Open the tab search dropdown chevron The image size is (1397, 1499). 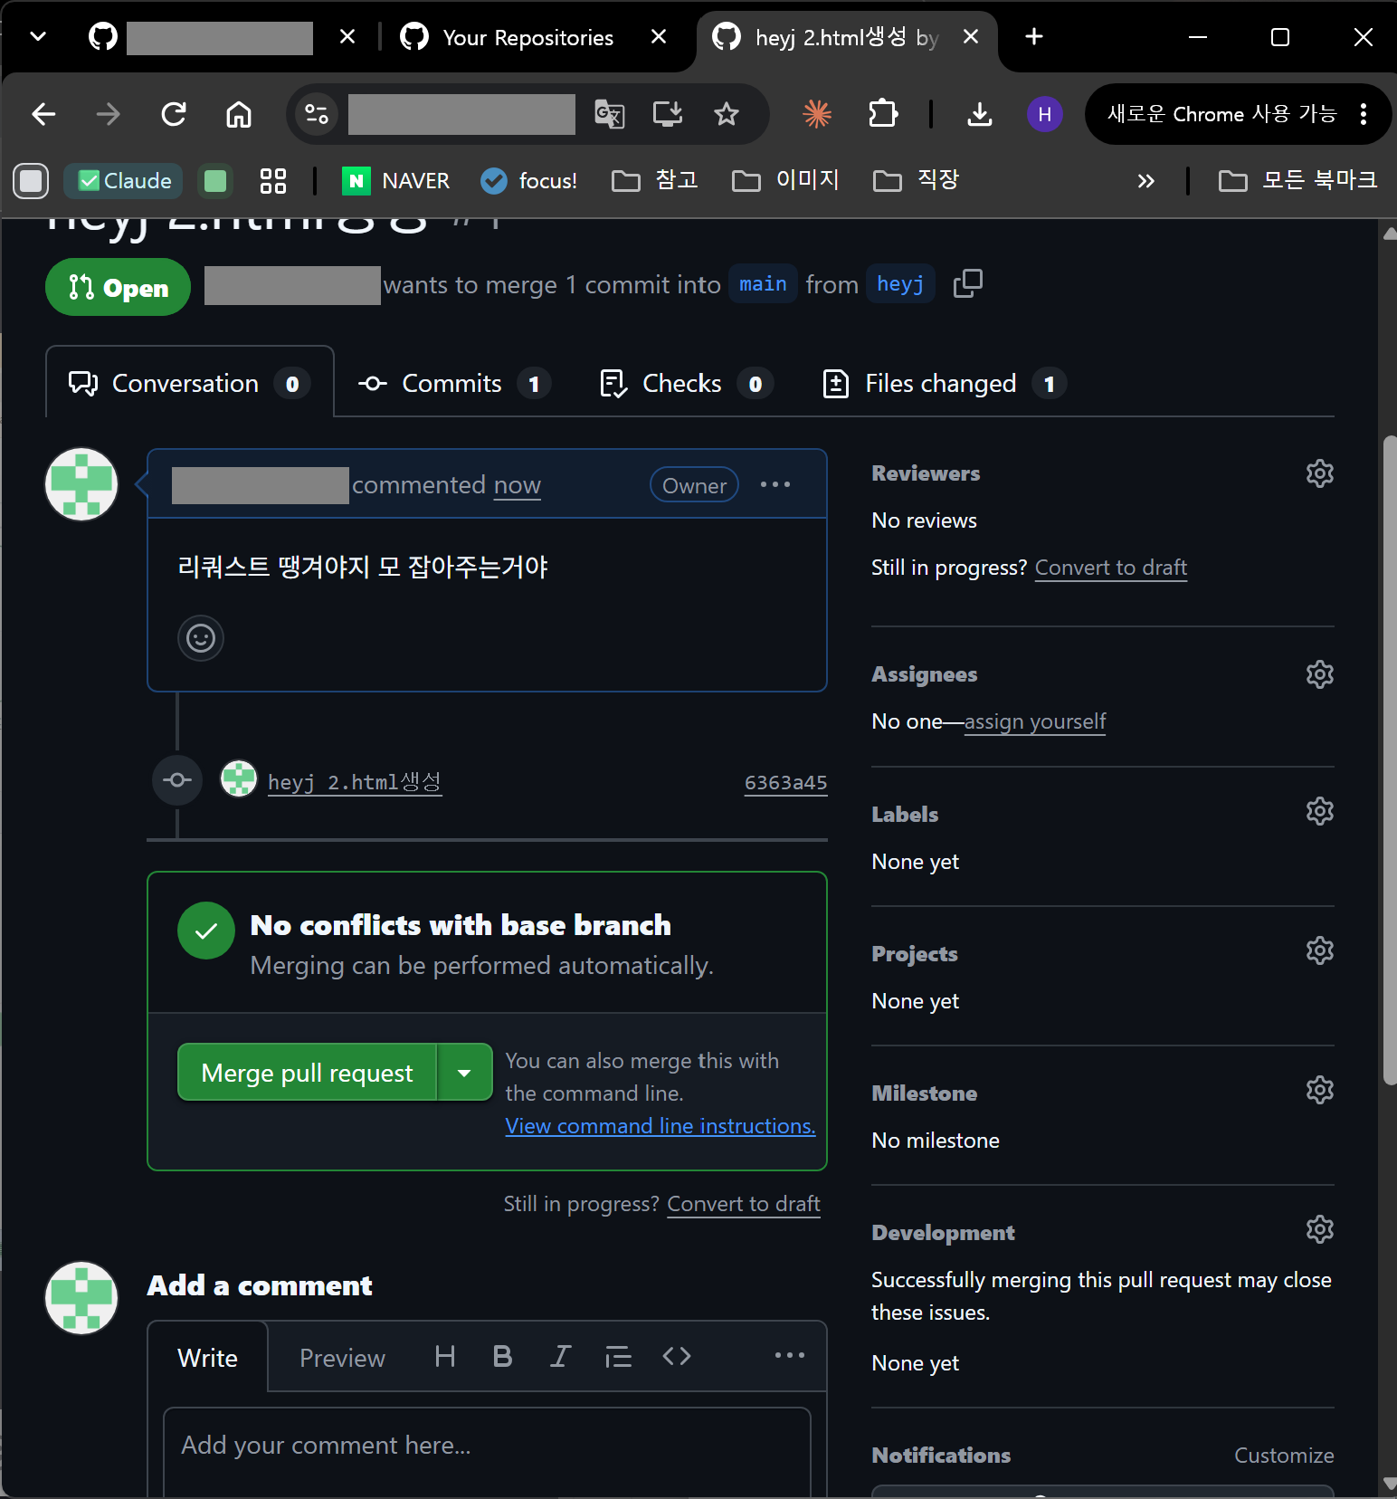38,37
